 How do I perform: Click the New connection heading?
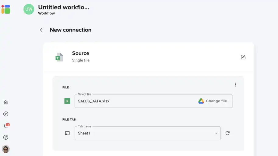pos(70,30)
